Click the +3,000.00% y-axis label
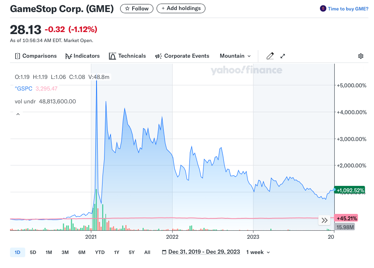The height and width of the screenshot is (268, 374). click(351, 139)
